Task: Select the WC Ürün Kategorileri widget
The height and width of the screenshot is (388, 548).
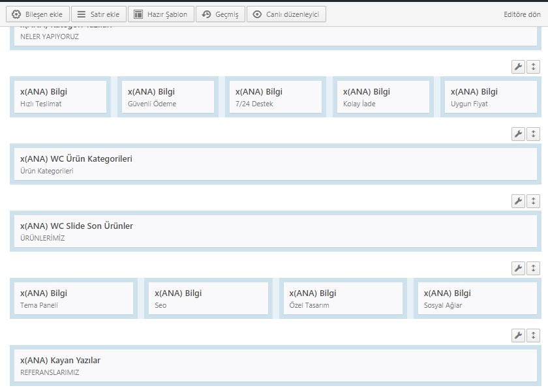Action: pos(275,164)
